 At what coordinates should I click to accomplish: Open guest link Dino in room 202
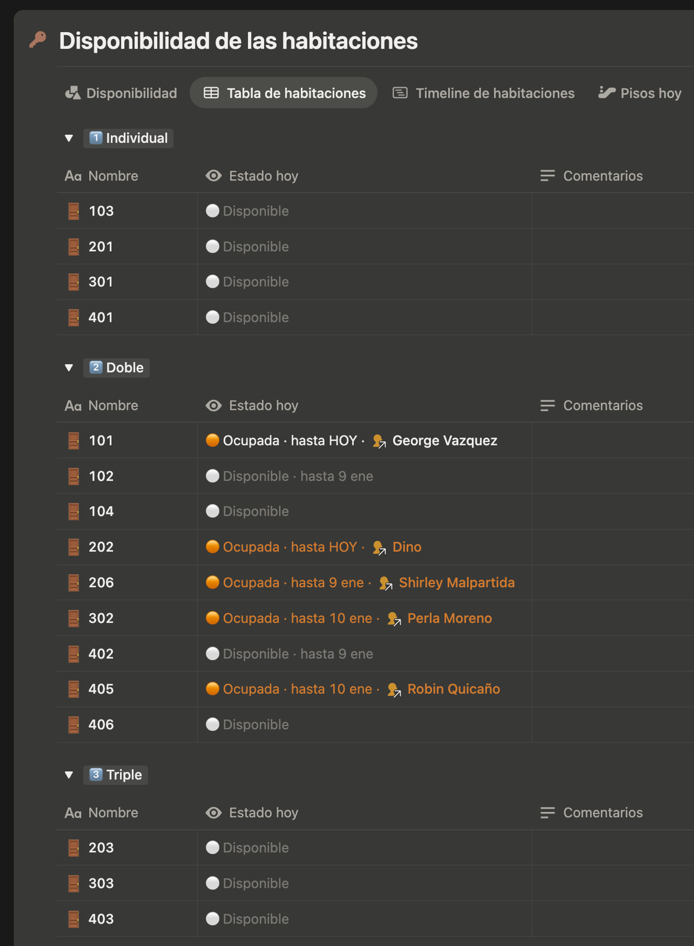tap(407, 547)
